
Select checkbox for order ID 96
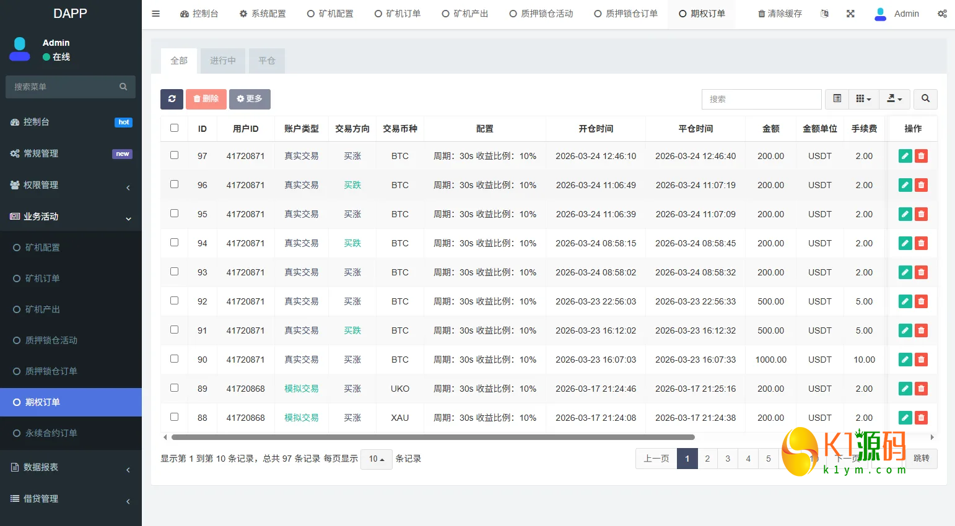[174, 184]
